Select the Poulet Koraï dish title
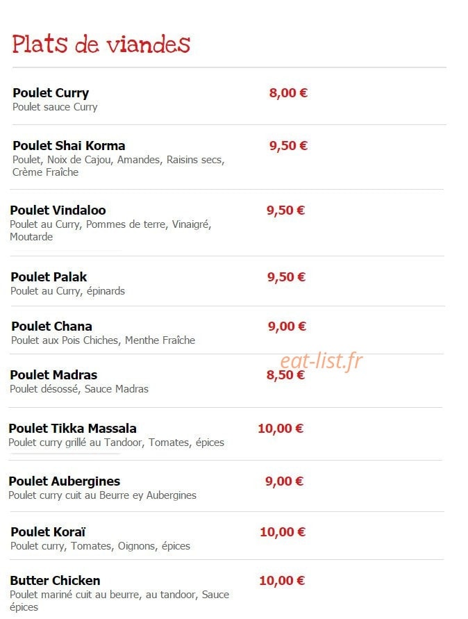This screenshot has height=619, width=468. [x=48, y=531]
